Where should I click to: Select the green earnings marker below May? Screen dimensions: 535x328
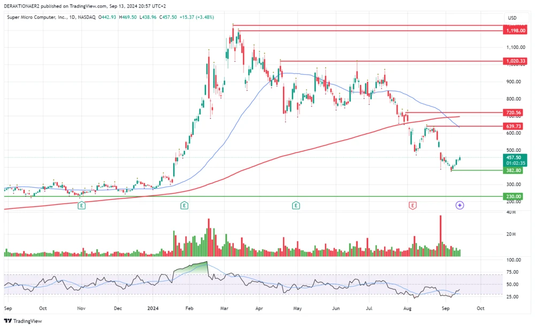point(295,205)
